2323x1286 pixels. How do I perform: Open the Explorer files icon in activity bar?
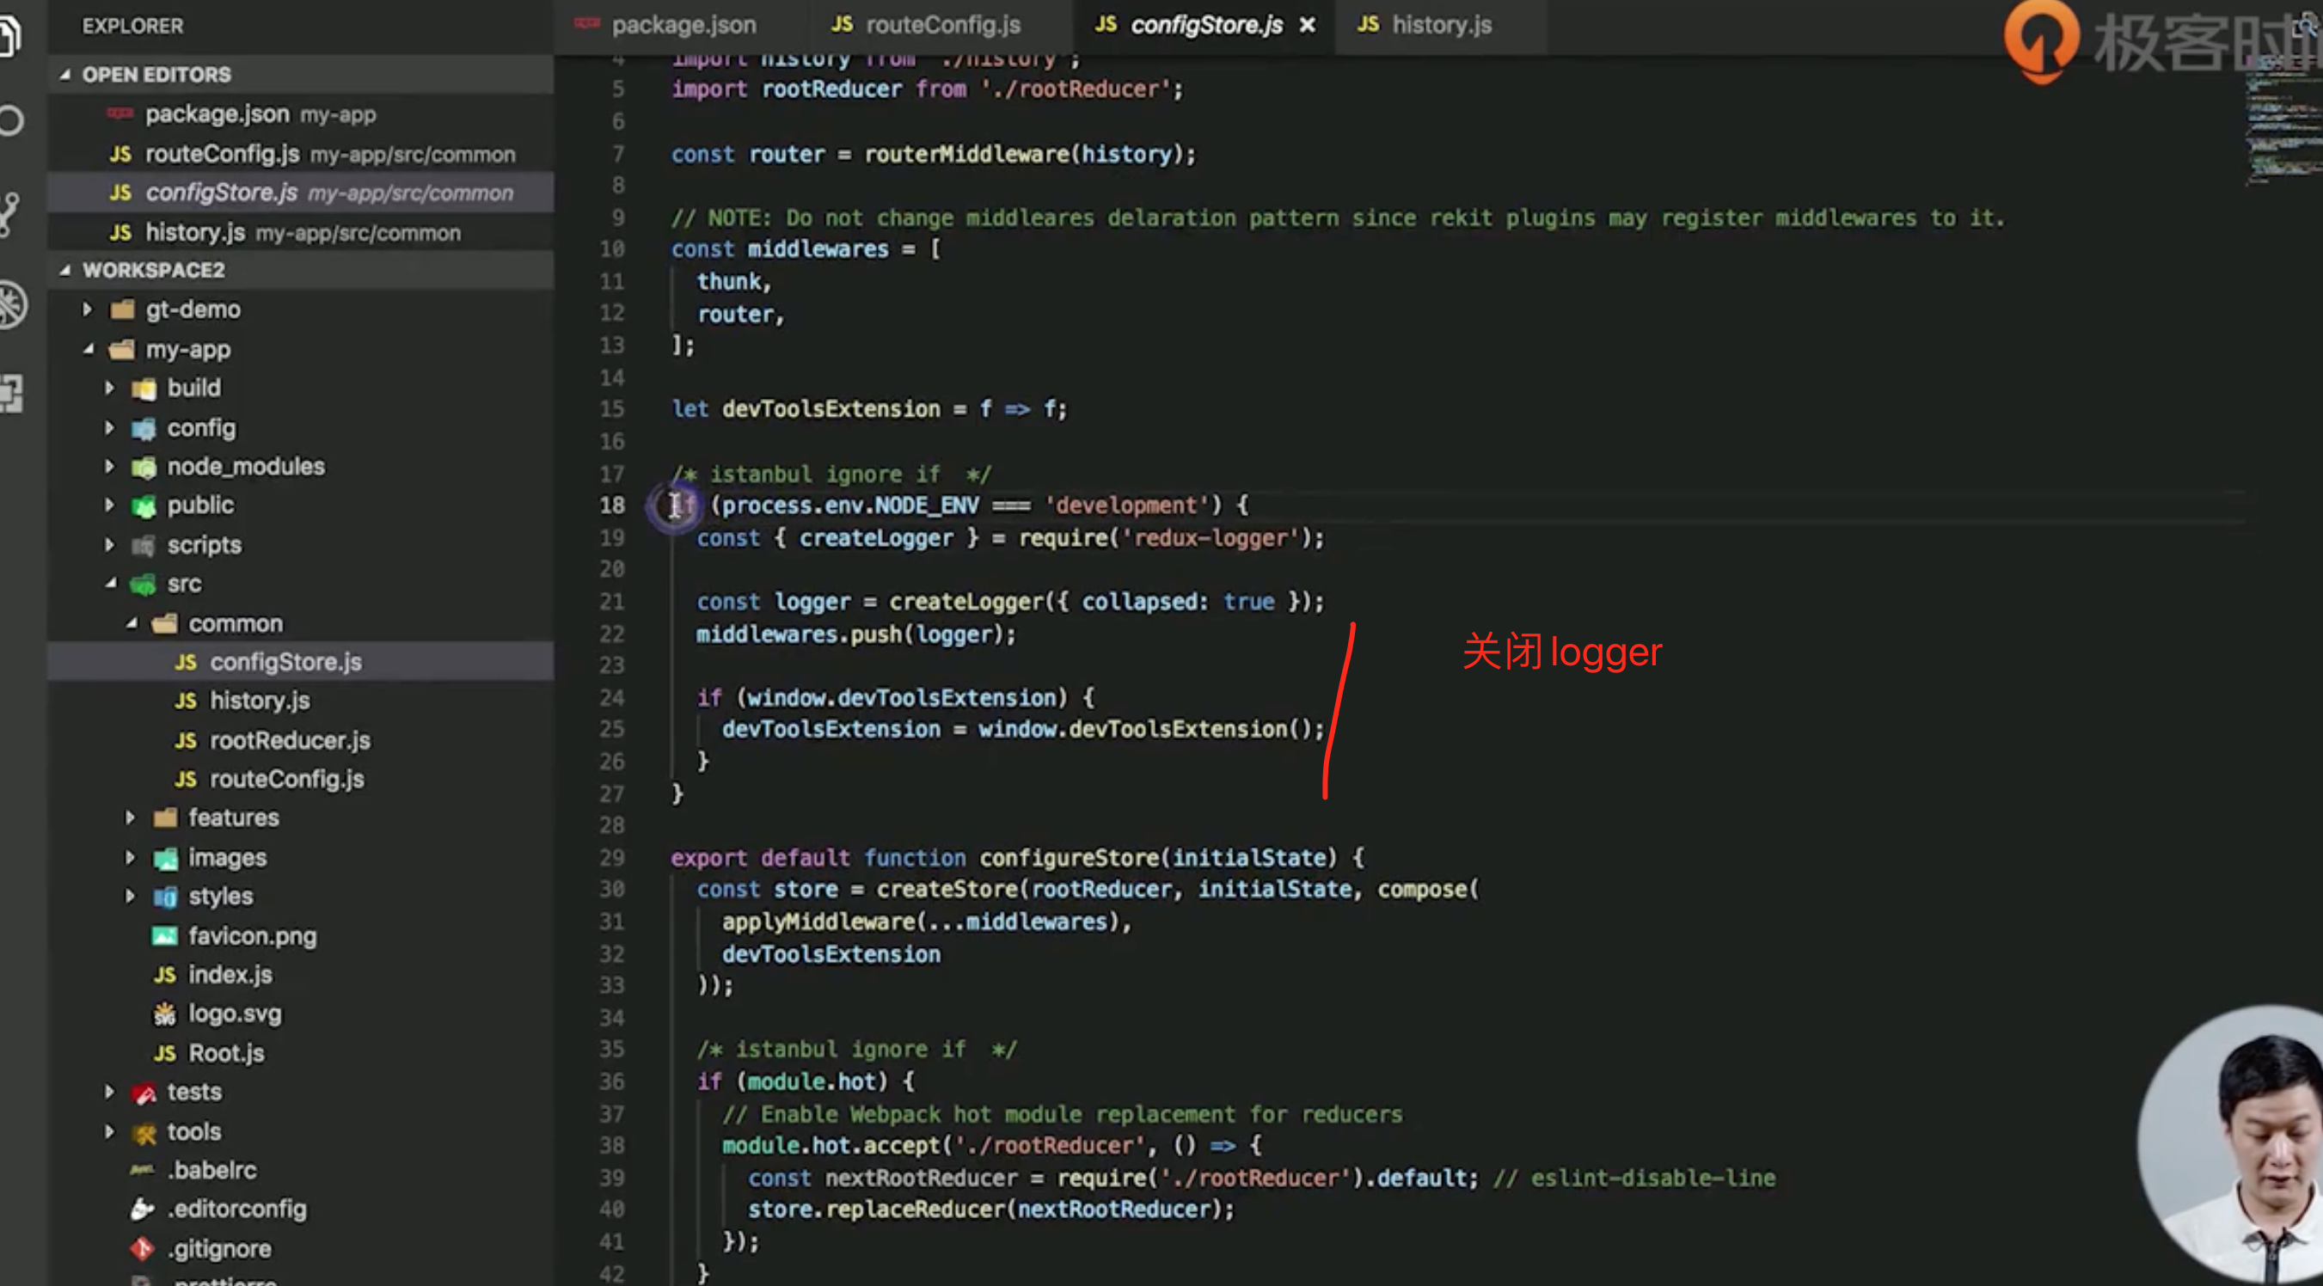click(9, 36)
